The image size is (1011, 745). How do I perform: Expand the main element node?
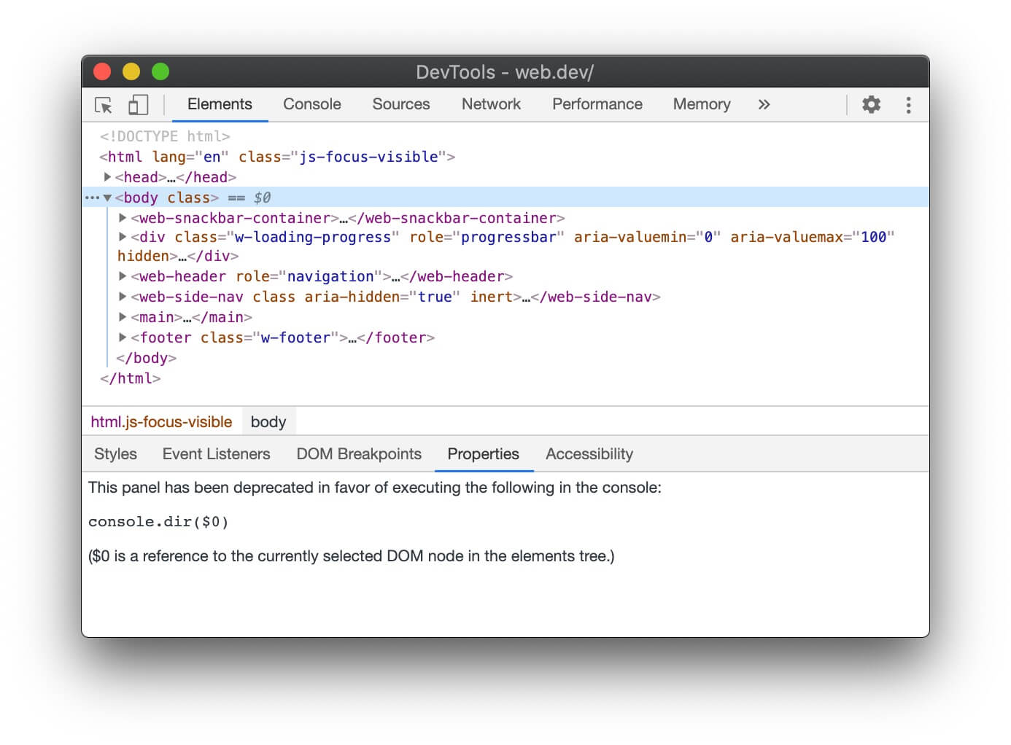(x=122, y=316)
